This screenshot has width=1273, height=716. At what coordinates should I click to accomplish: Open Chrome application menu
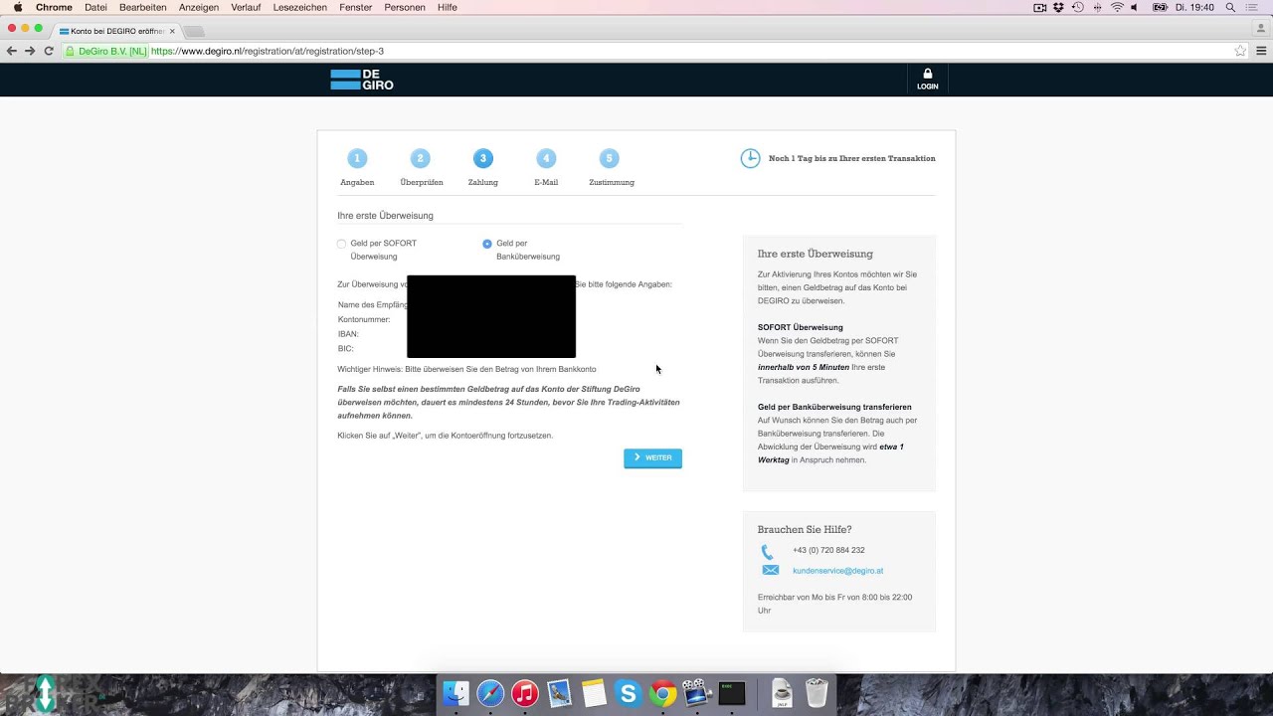coord(54,7)
